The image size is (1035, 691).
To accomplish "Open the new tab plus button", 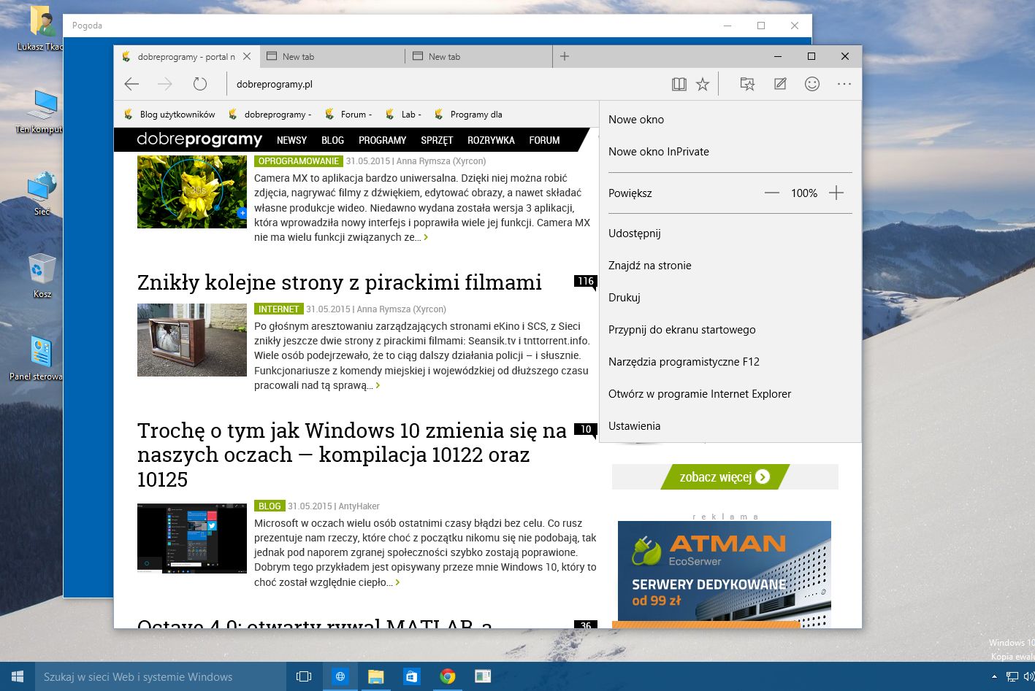I will 565,56.
